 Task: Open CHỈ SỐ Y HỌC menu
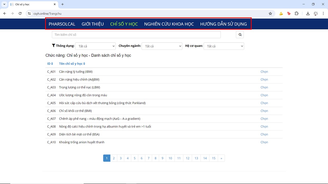pos(124,24)
